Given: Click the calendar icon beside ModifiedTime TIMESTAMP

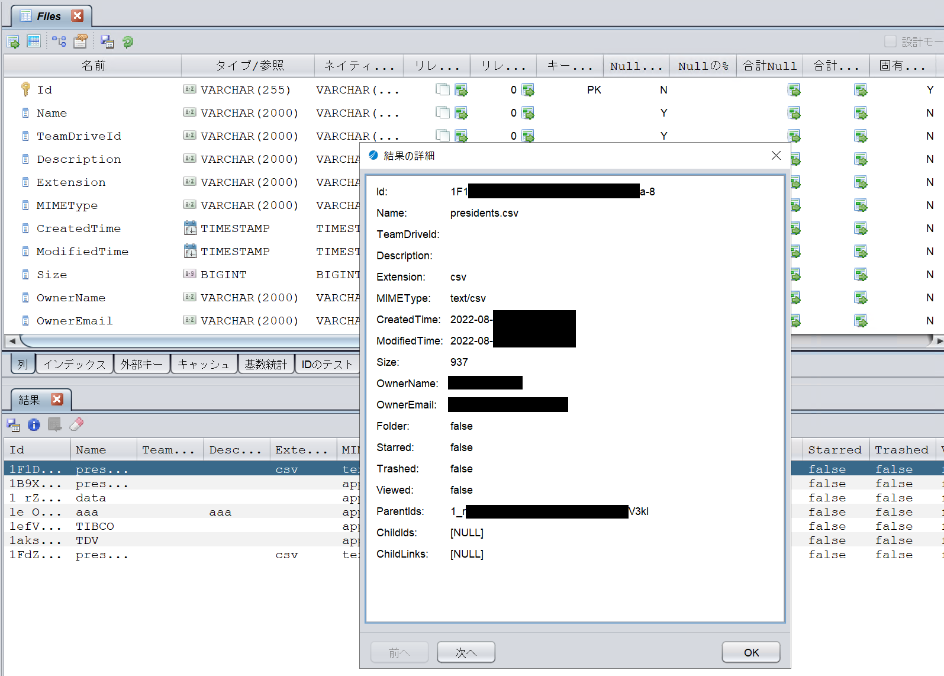Looking at the screenshot, I should pos(190,251).
